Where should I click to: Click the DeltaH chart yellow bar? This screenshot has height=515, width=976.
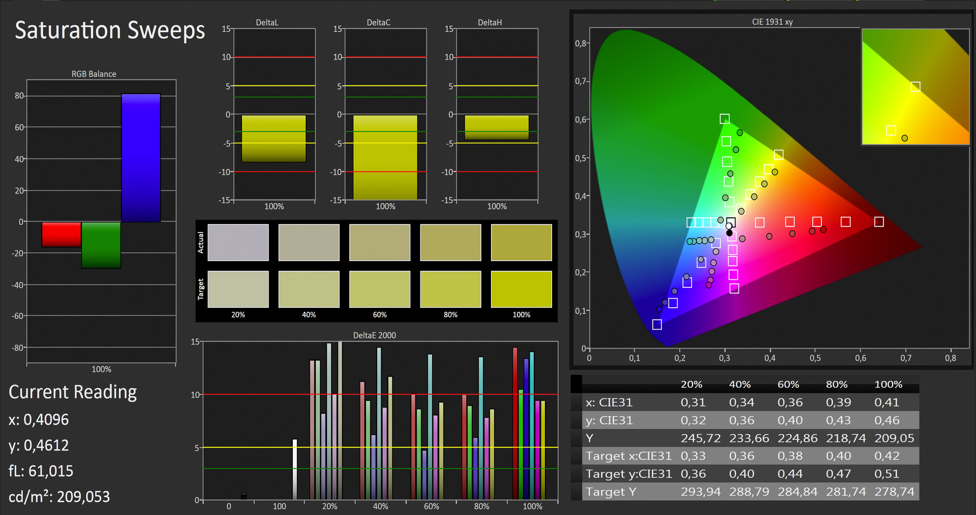click(x=497, y=127)
